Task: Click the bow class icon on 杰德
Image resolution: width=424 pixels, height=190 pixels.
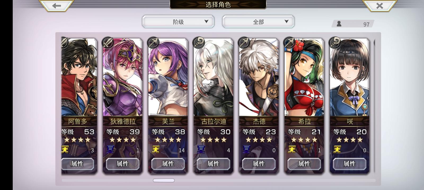Action: [x=244, y=43]
